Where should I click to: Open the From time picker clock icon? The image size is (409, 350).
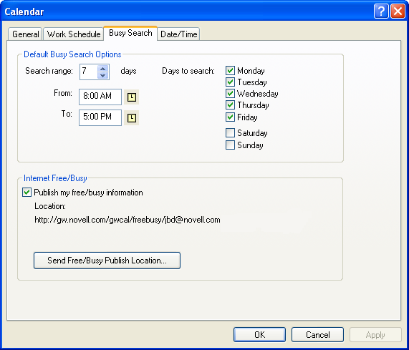[132, 97]
